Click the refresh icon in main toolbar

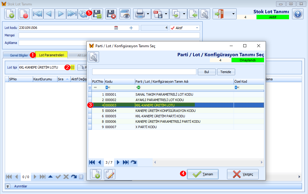(83, 14)
